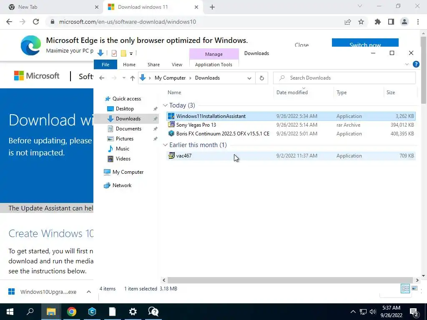Click the New folder icon in Explorer title bar
This screenshot has width=427, height=320.
click(123, 53)
